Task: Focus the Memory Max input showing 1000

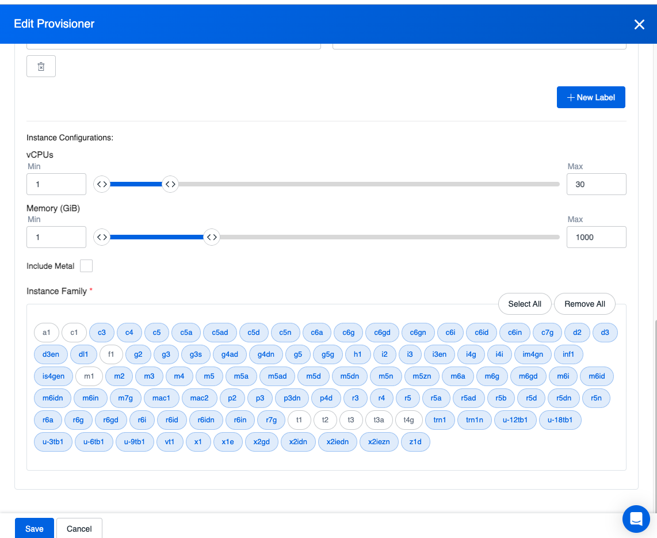Action: 596,237
